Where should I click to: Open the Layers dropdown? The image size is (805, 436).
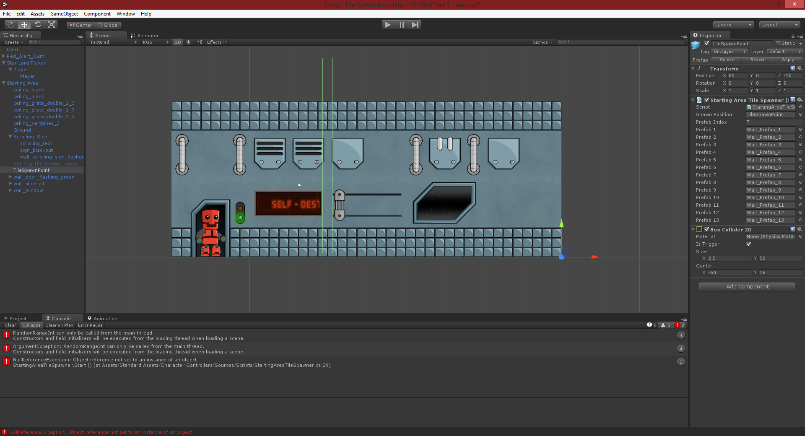point(733,25)
